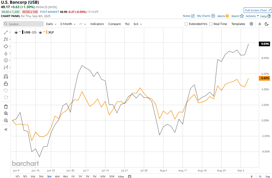The width and height of the screenshot is (272, 178).
Task: Zoom out on the chart
Action: click(x=6, y=120)
